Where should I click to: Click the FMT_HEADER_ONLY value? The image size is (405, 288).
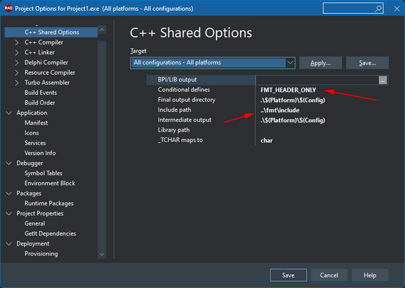coord(288,90)
